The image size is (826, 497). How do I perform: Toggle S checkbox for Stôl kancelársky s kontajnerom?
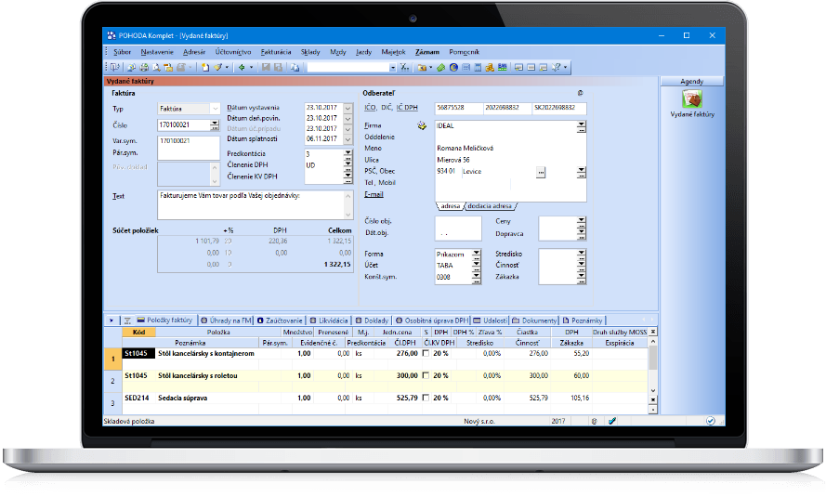pos(426,353)
